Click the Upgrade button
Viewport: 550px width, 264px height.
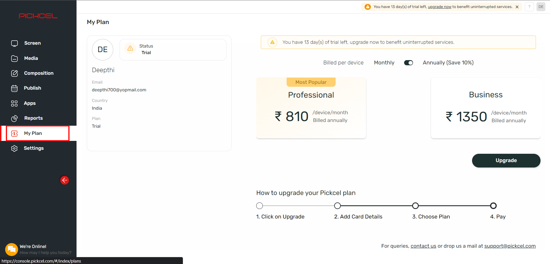(x=506, y=161)
